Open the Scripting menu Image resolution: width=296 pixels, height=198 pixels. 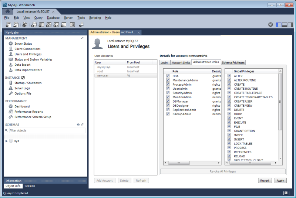[x=95, y=18]
